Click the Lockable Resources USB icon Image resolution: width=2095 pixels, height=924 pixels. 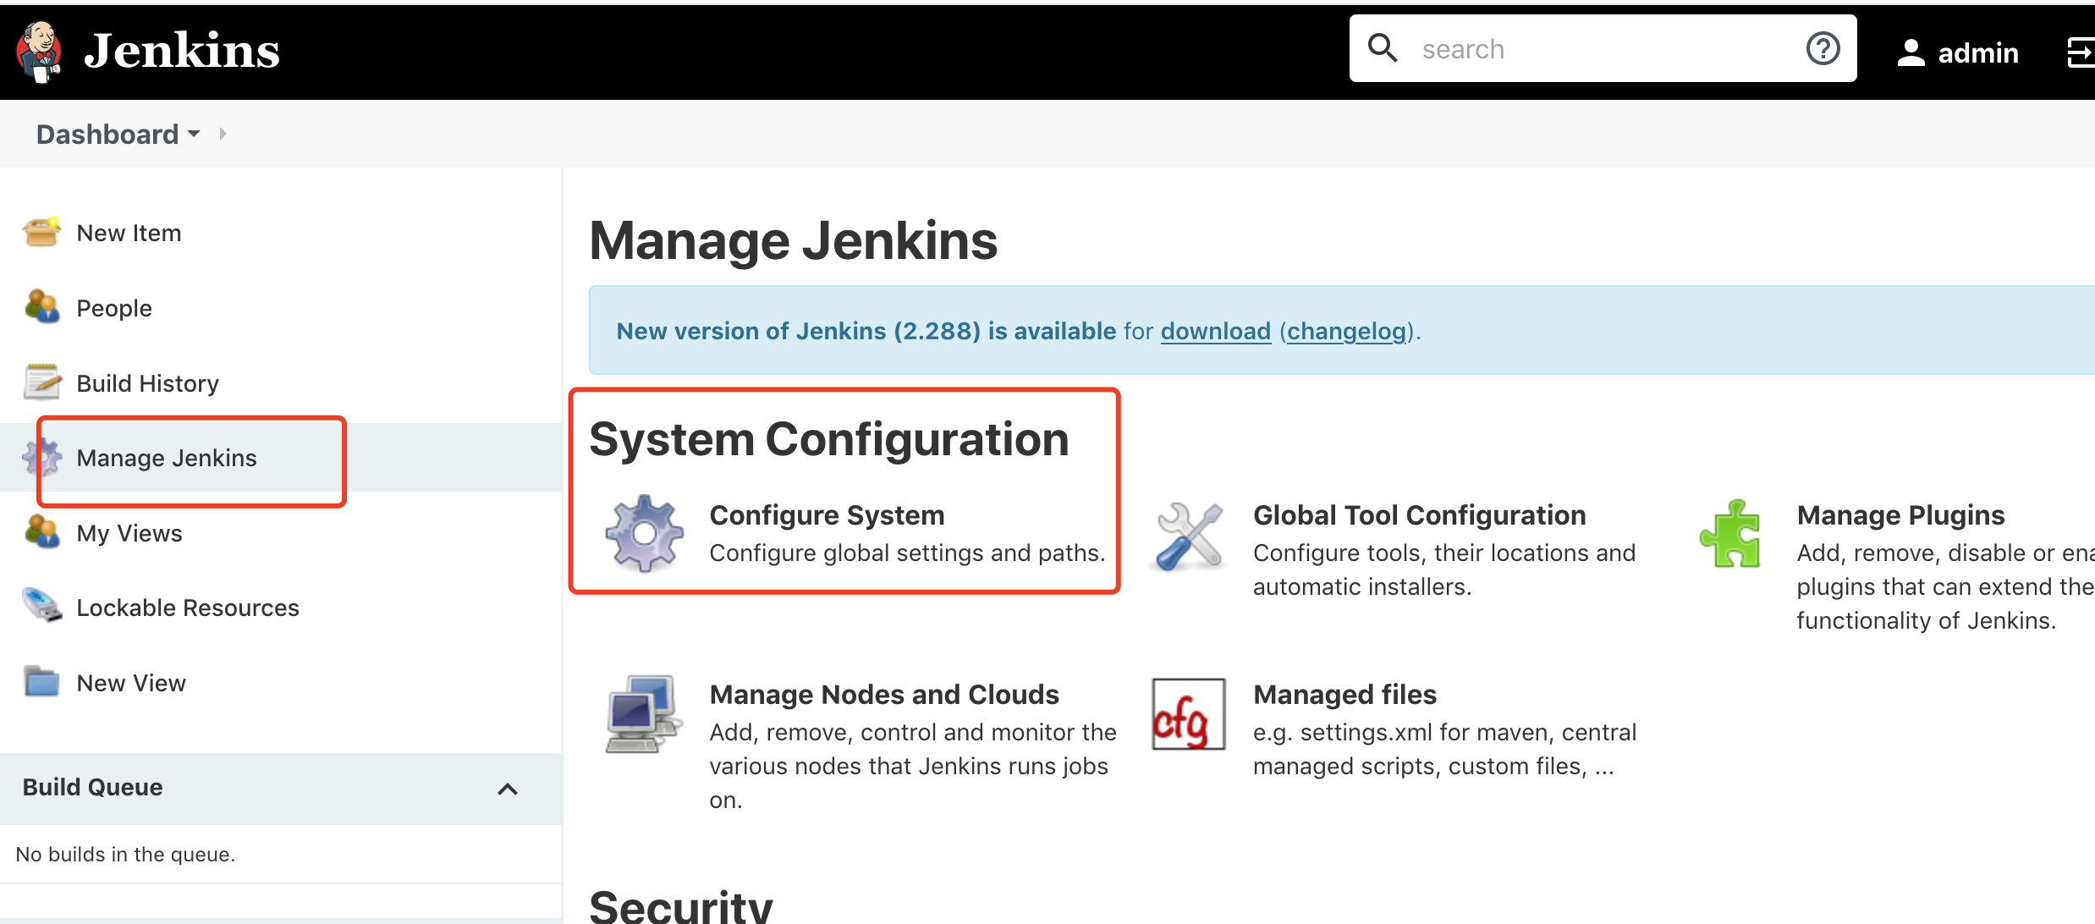41,606
